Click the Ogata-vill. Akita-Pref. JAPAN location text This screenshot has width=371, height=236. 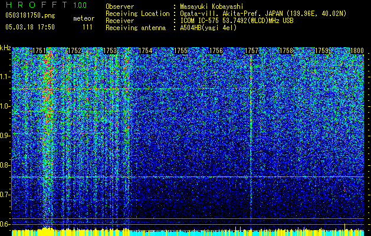click(263, 14)
